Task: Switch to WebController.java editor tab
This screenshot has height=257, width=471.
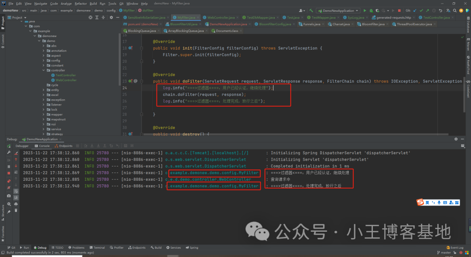Action: coord(221,17)
